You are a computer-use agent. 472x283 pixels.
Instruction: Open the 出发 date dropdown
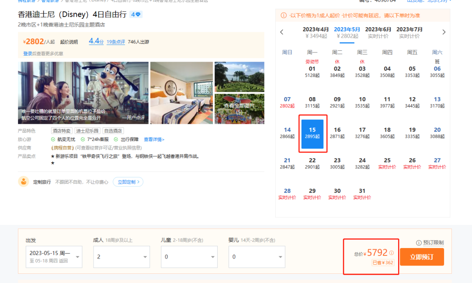pos(54,257)
